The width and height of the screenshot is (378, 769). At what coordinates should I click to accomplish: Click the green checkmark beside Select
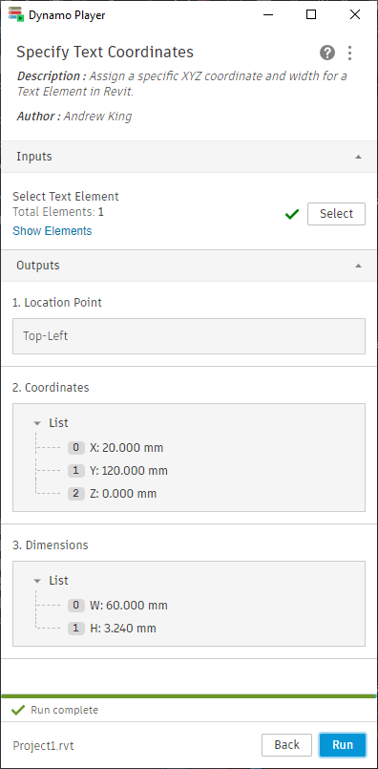[x=292, y=214]
